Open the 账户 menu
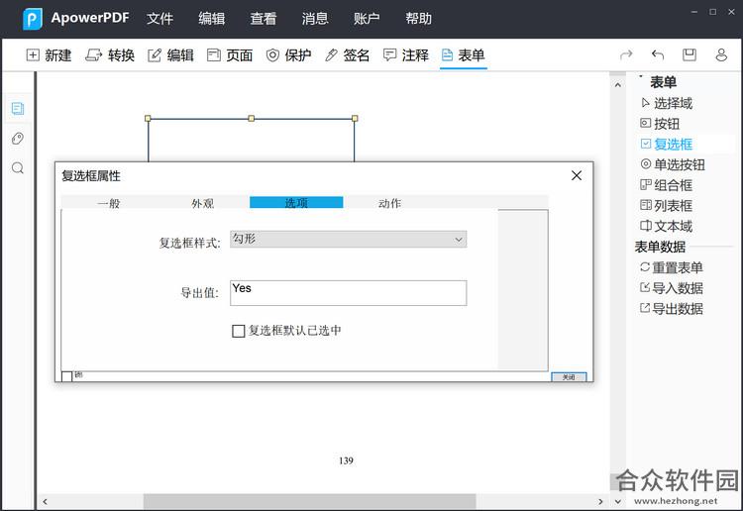743x511 pixels. pyautogui.click(x=367, y=19)
